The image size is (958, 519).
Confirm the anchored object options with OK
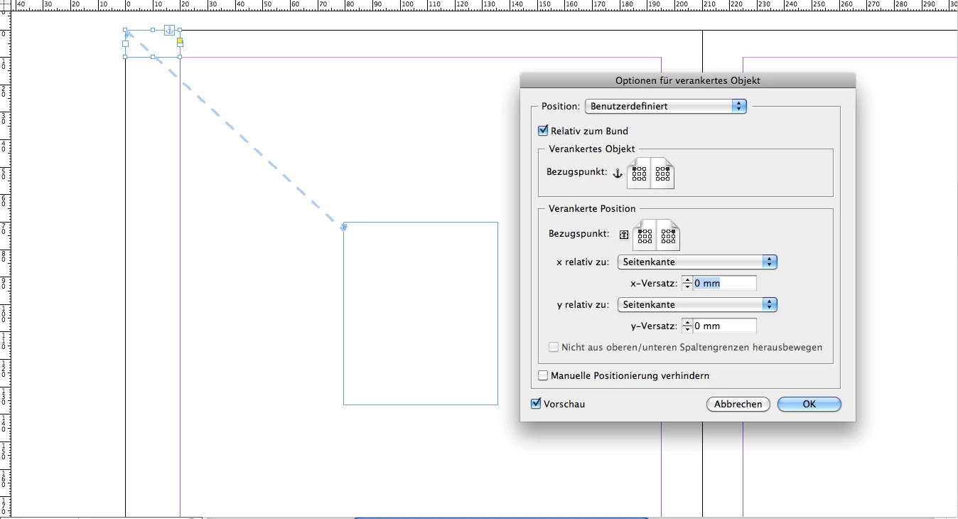[x=809, y=404]
